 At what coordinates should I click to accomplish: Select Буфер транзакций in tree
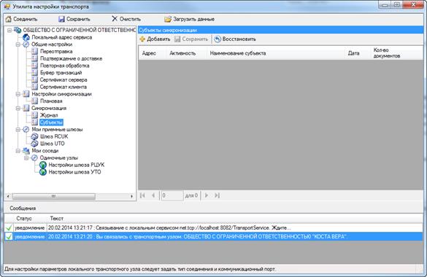[61, 73]
